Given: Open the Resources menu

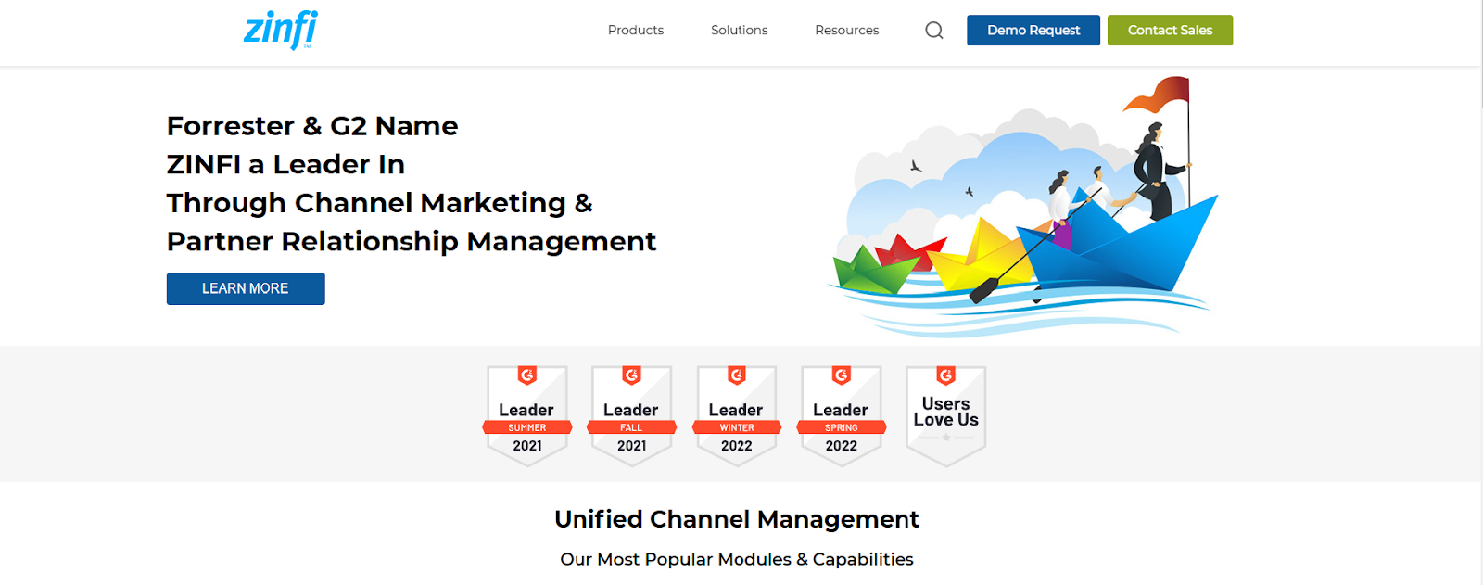Looking at the screenshot, I should 847,31.
